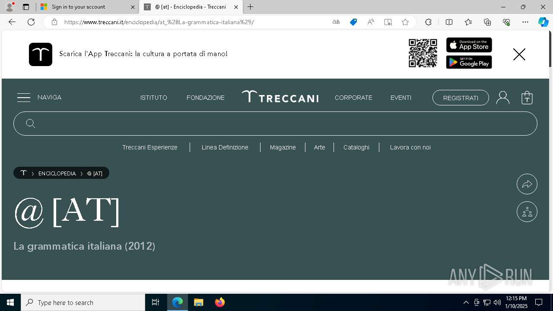The height and width of the screenshot is (311, 553).
Task: Click into the site search field
Action: click(275, 124)
